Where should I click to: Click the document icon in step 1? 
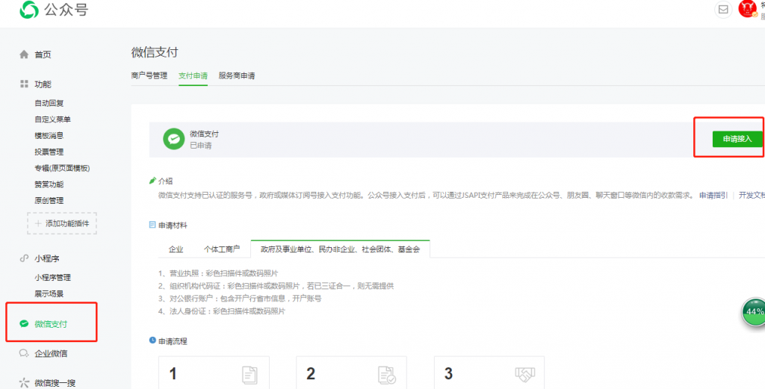(250, 375)
